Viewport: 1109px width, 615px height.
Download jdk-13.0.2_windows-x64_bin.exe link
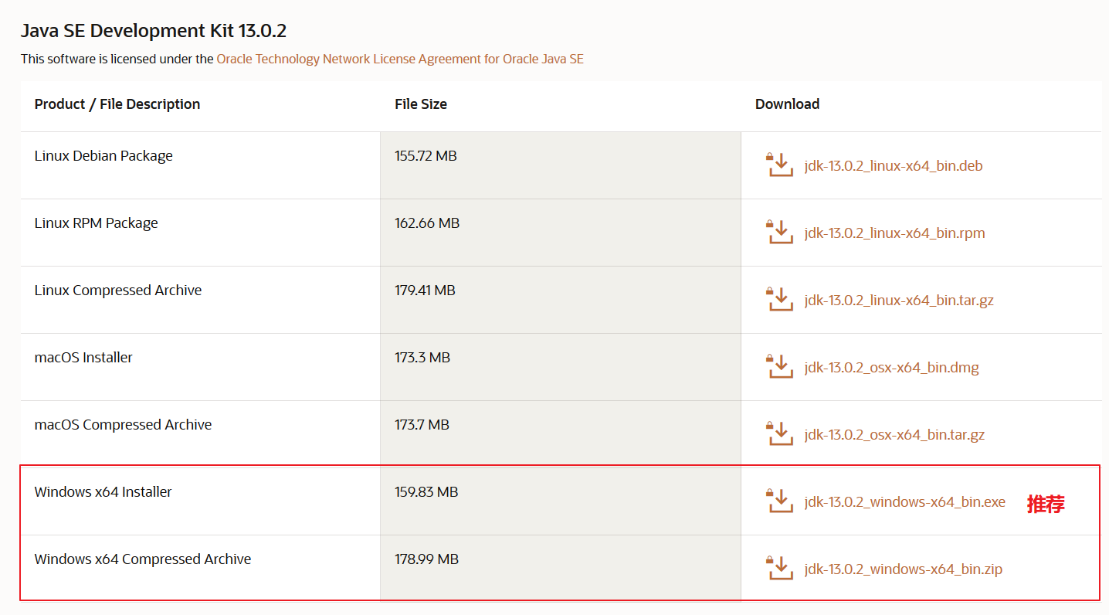pos(905,502)
